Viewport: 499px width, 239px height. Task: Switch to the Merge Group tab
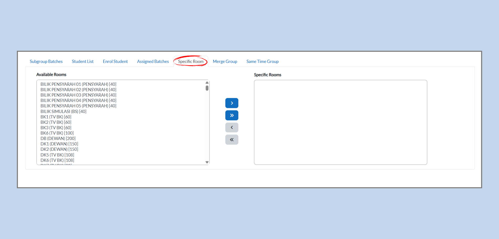[225, 62]
